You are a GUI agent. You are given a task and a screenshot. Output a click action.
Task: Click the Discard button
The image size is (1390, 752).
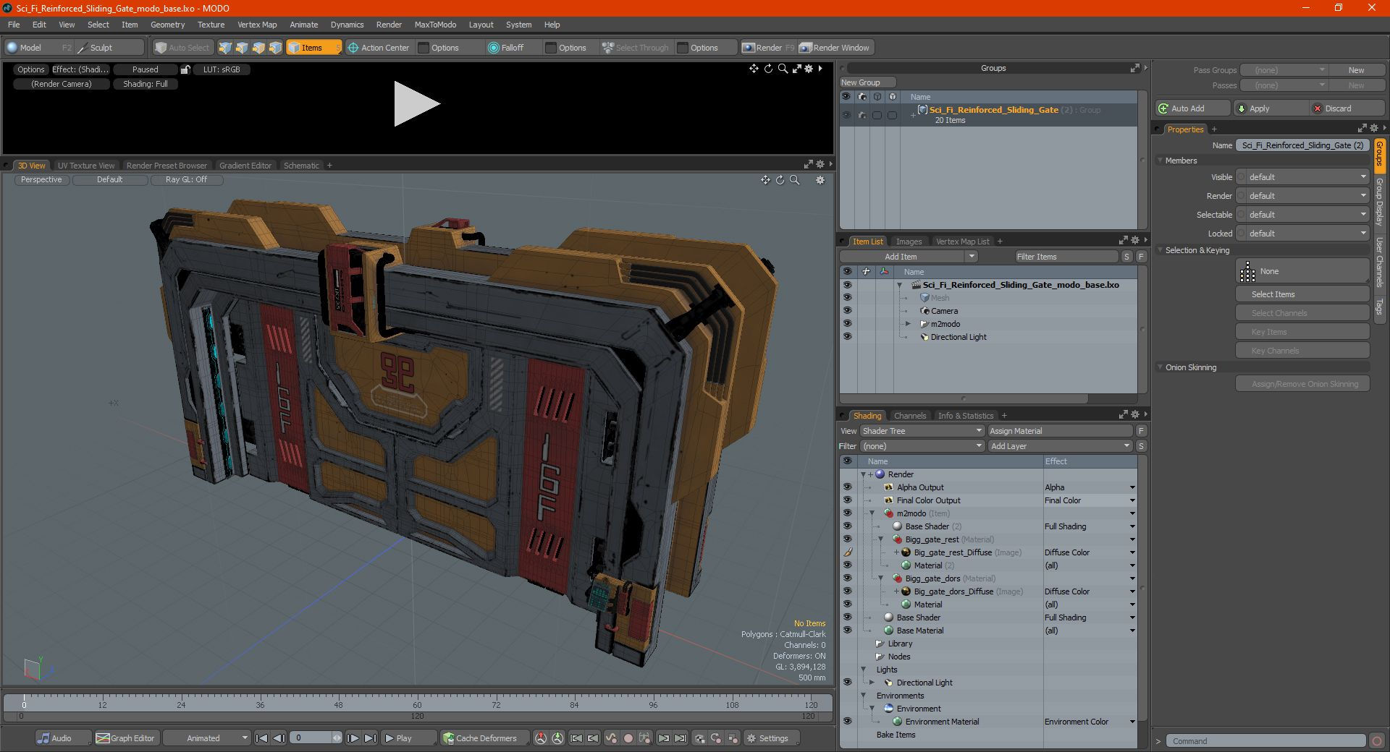point(1348,108)
